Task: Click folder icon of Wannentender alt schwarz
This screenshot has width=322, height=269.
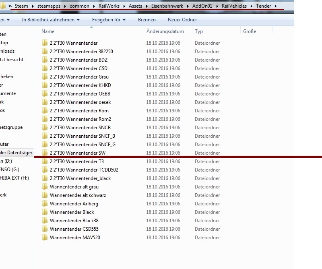Action: (x=45, y=195)
